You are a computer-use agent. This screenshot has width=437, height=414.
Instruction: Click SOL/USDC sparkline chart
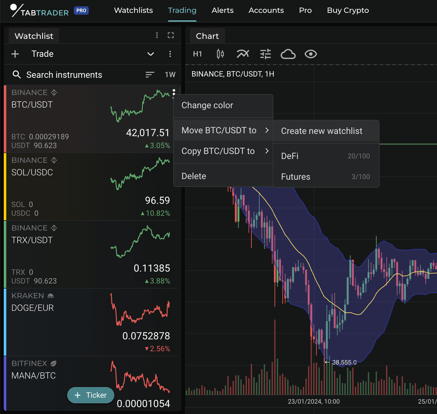point(140,173)
